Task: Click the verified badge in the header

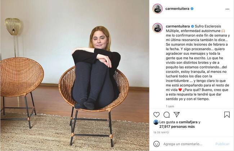Action: point(192,9)
